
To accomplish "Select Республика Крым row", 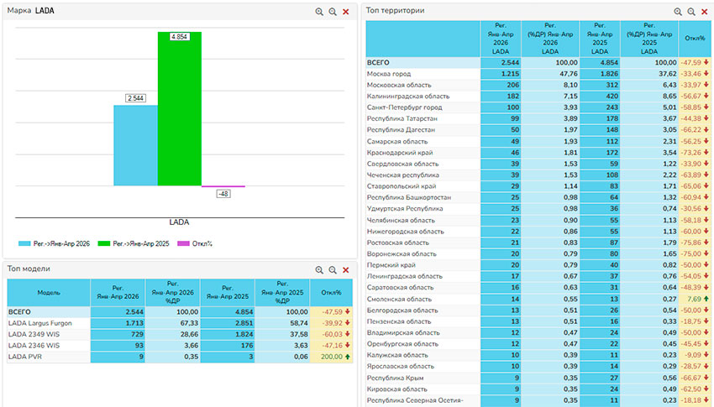I will click(x=538, y=378).
